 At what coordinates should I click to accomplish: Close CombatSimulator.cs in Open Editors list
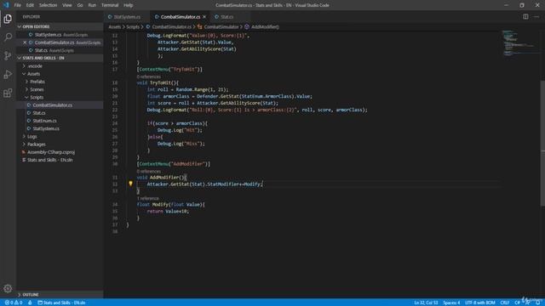[25, 42]
